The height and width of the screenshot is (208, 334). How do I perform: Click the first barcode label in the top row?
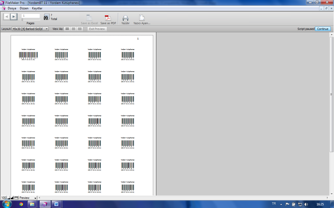tap(28, 54)
